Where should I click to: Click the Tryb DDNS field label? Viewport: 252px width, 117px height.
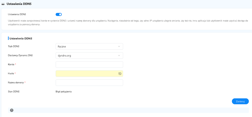[x=14, y=46]
